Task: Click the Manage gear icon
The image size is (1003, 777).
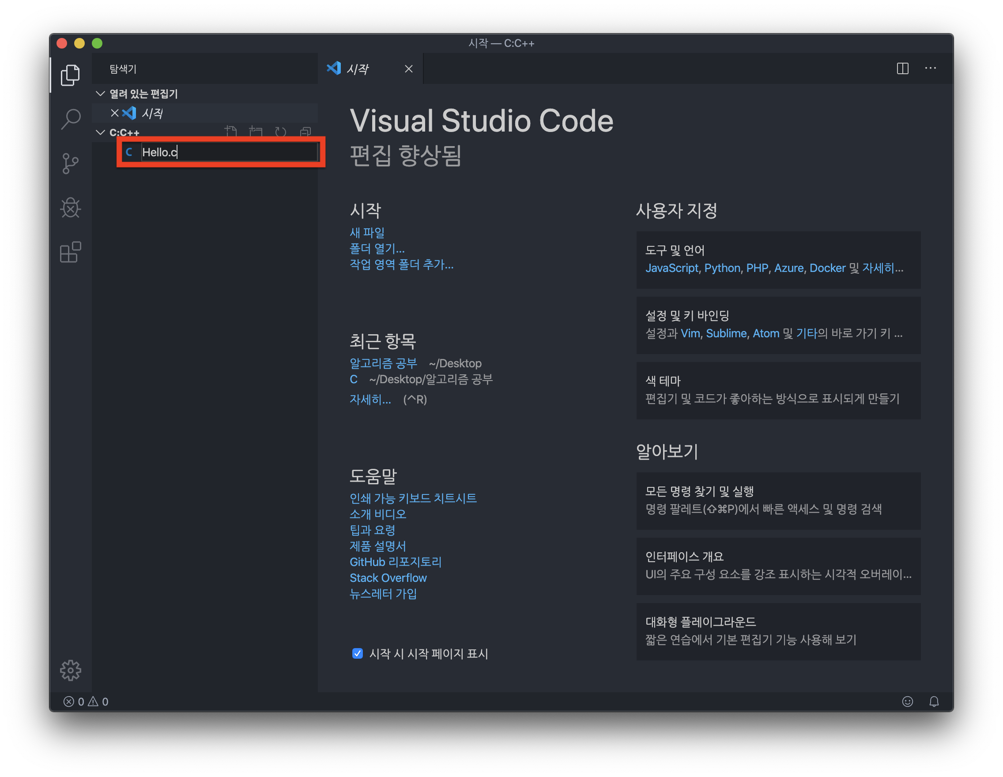Action: 70,670
